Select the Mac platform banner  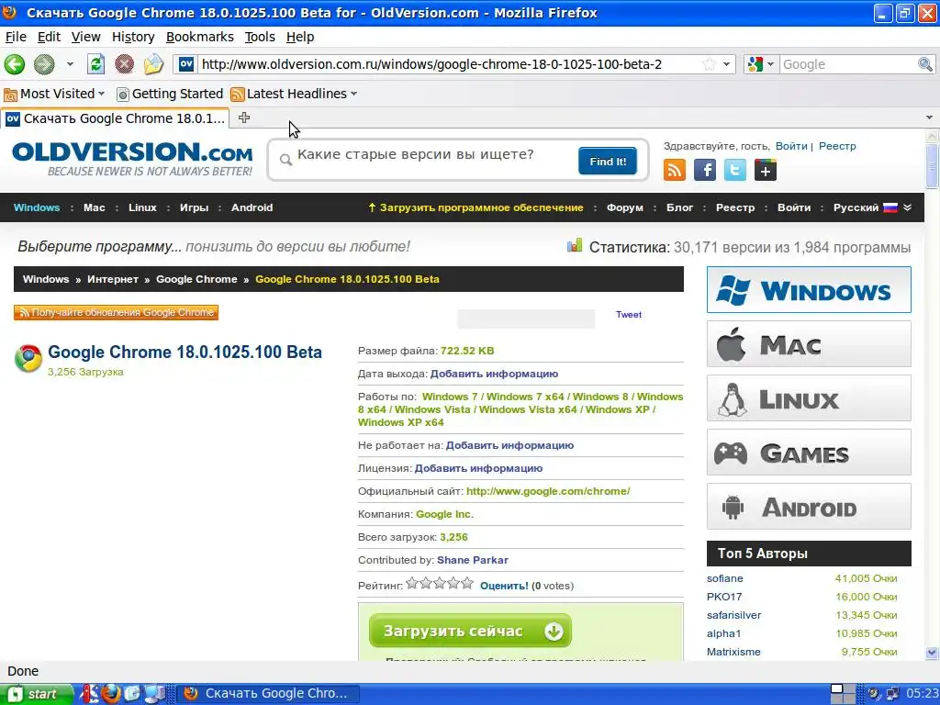pos(809,343)
